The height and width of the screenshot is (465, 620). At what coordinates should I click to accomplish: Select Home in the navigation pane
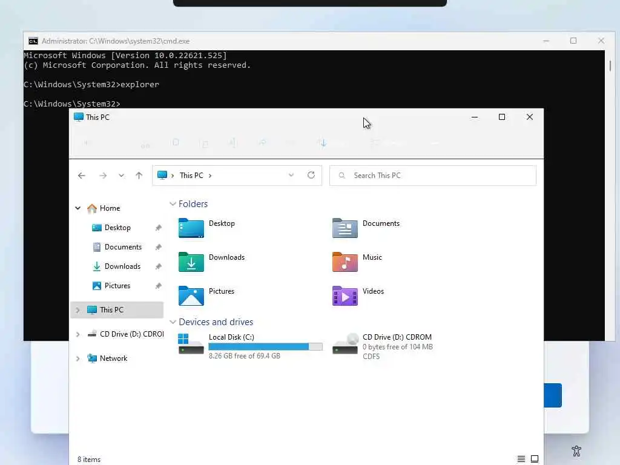click(x=110, y=208)
